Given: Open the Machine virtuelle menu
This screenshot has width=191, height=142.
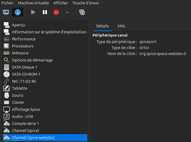Looking at the screenshot, I should click(33, 3).
